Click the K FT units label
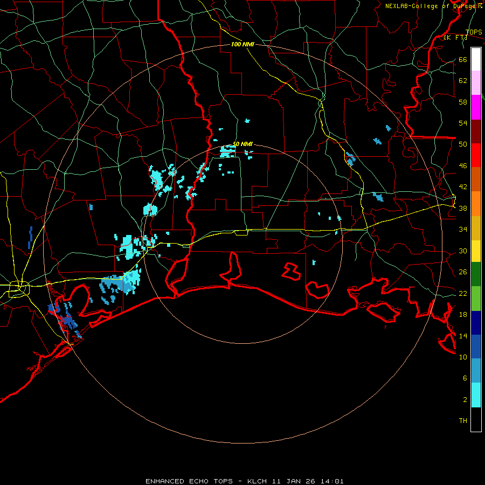 (x=455, y=37)
